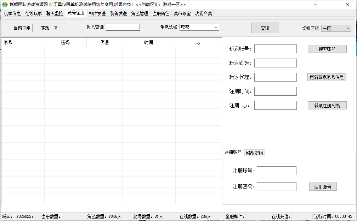Click the 注册账号 submit button
The image size is (357, 221).
323,187
